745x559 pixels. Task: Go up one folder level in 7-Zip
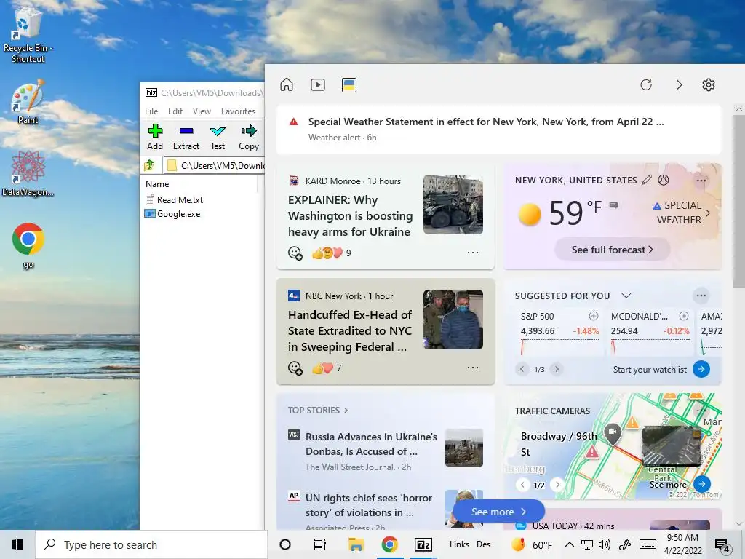tap(149, 165)
